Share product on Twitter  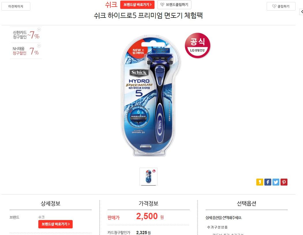point(276,182)
